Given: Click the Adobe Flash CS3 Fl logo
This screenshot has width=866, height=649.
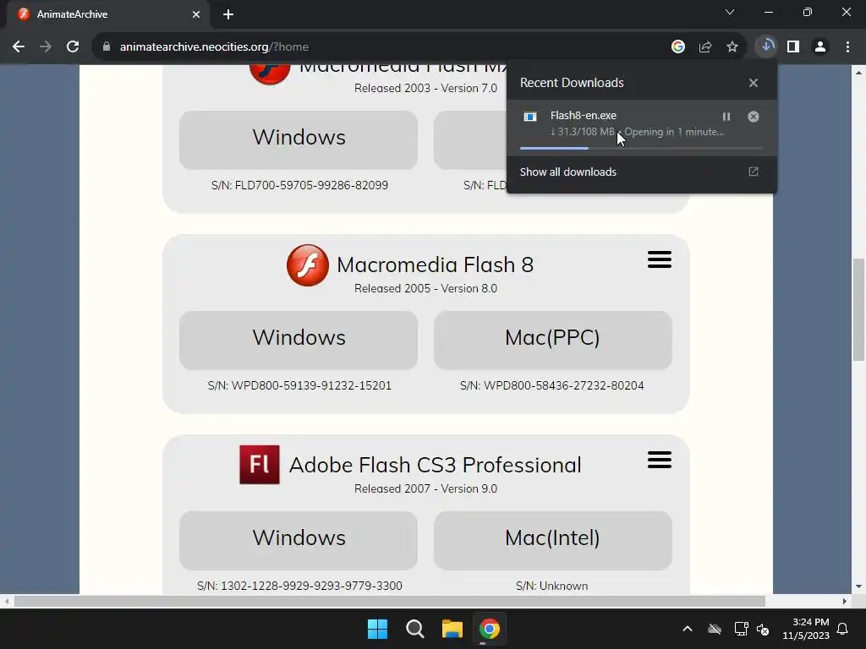Looking at the screenshot, I should pos(260,465).
